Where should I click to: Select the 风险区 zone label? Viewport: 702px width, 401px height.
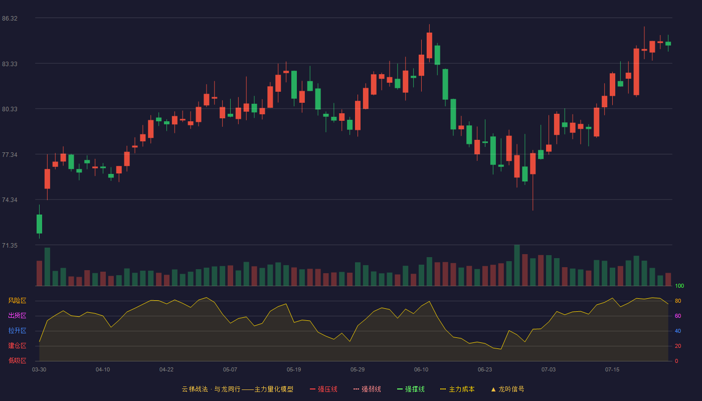[x=17, y=301]
